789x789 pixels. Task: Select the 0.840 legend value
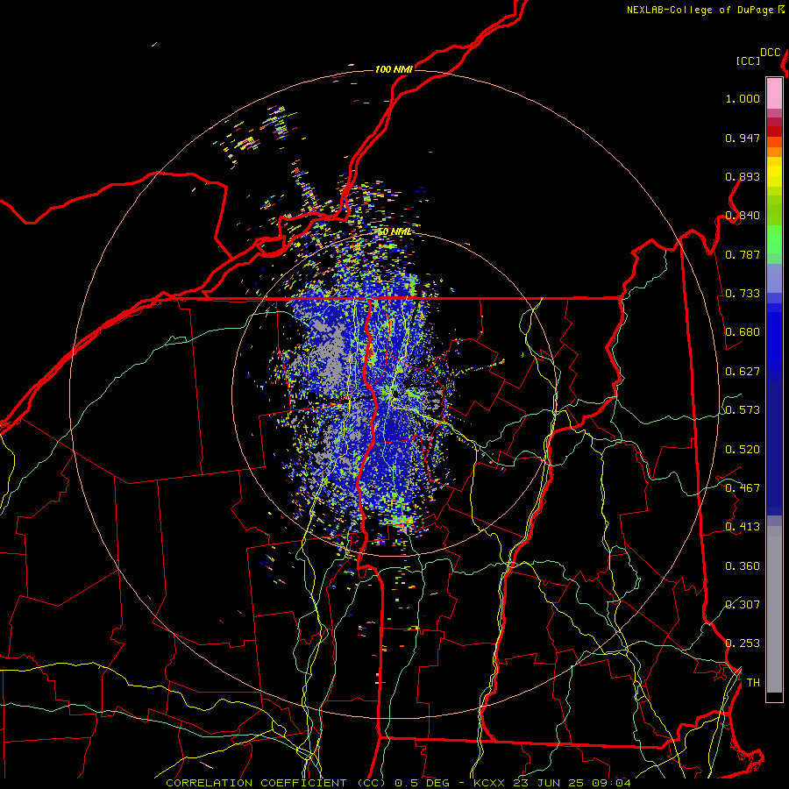(743, 216)
